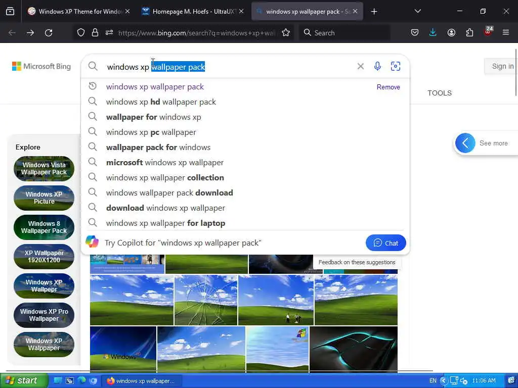
Task: Open the Downloads panel
Action: point(433,33)
